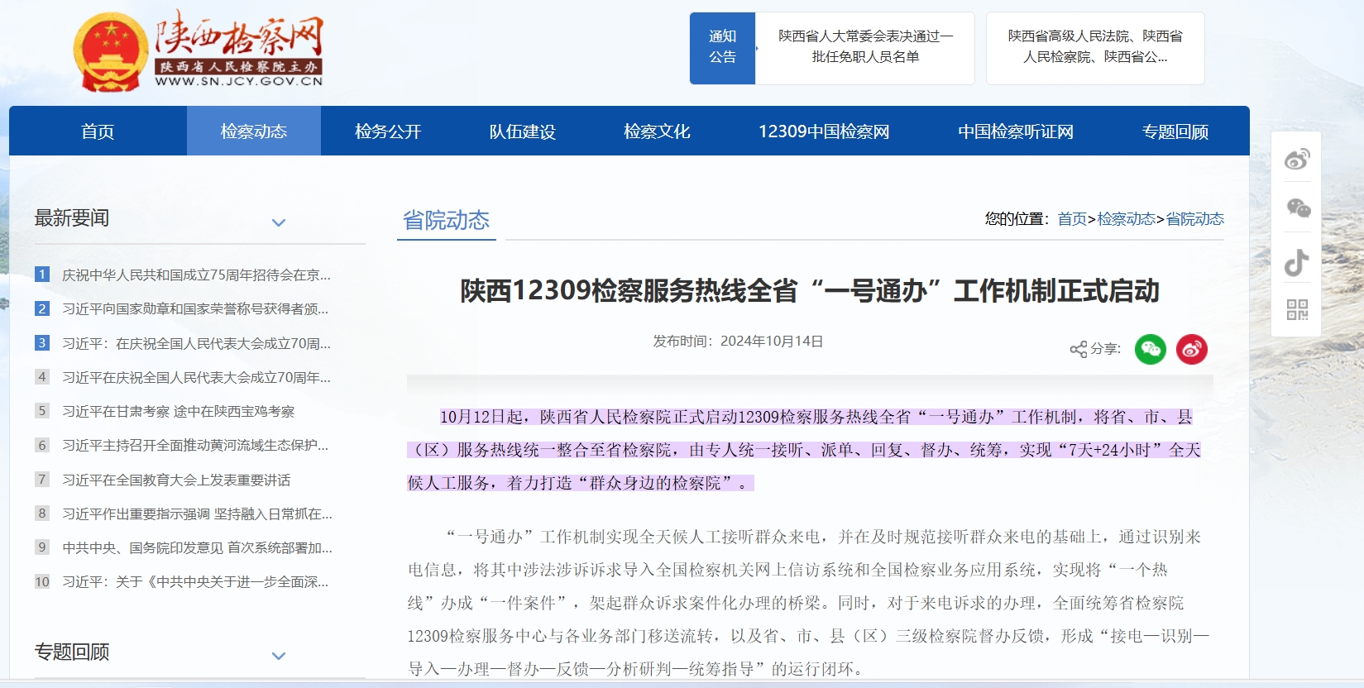The height and width of the screenshot is (688, 1364).
Task: Show the QR code icon in sidebar
Action: point(1297,310)
